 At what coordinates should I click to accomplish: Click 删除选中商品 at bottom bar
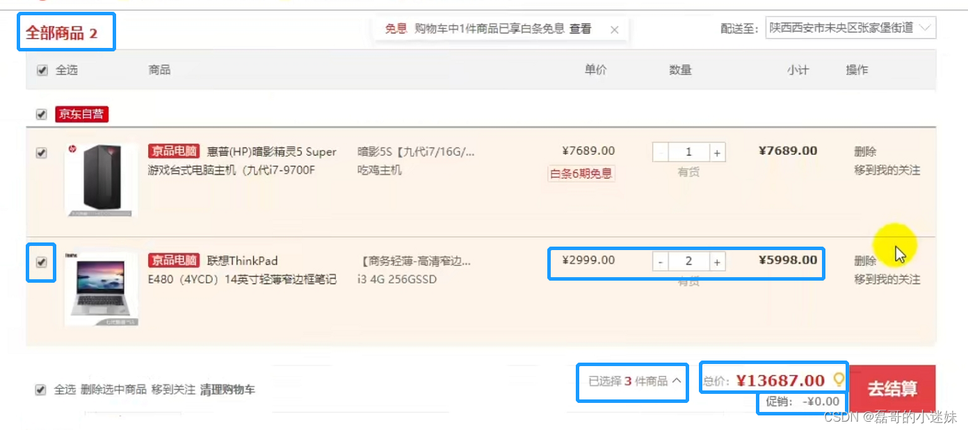tap(113, 390)
